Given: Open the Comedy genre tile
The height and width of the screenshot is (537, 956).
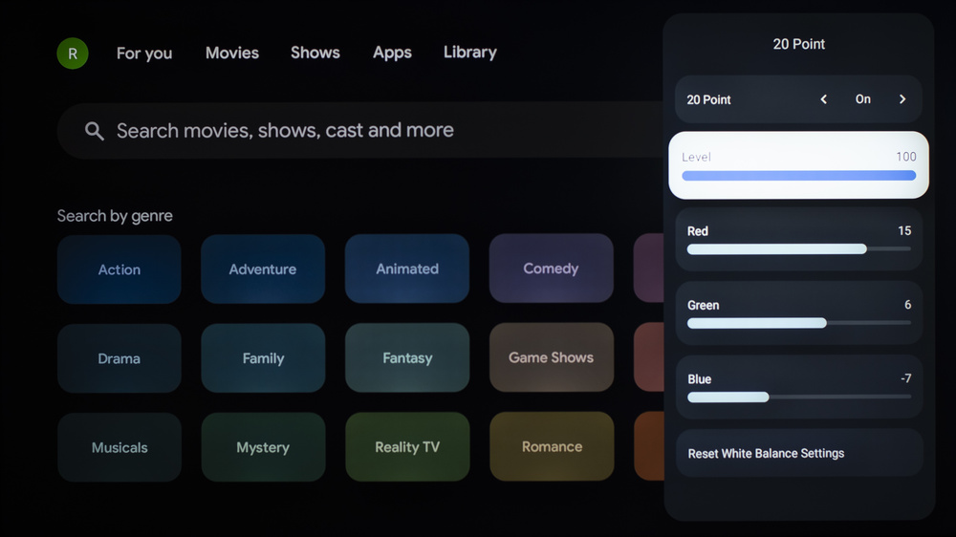Looking at the screenshot, I should pyautogui.click(x=551, y=268).
